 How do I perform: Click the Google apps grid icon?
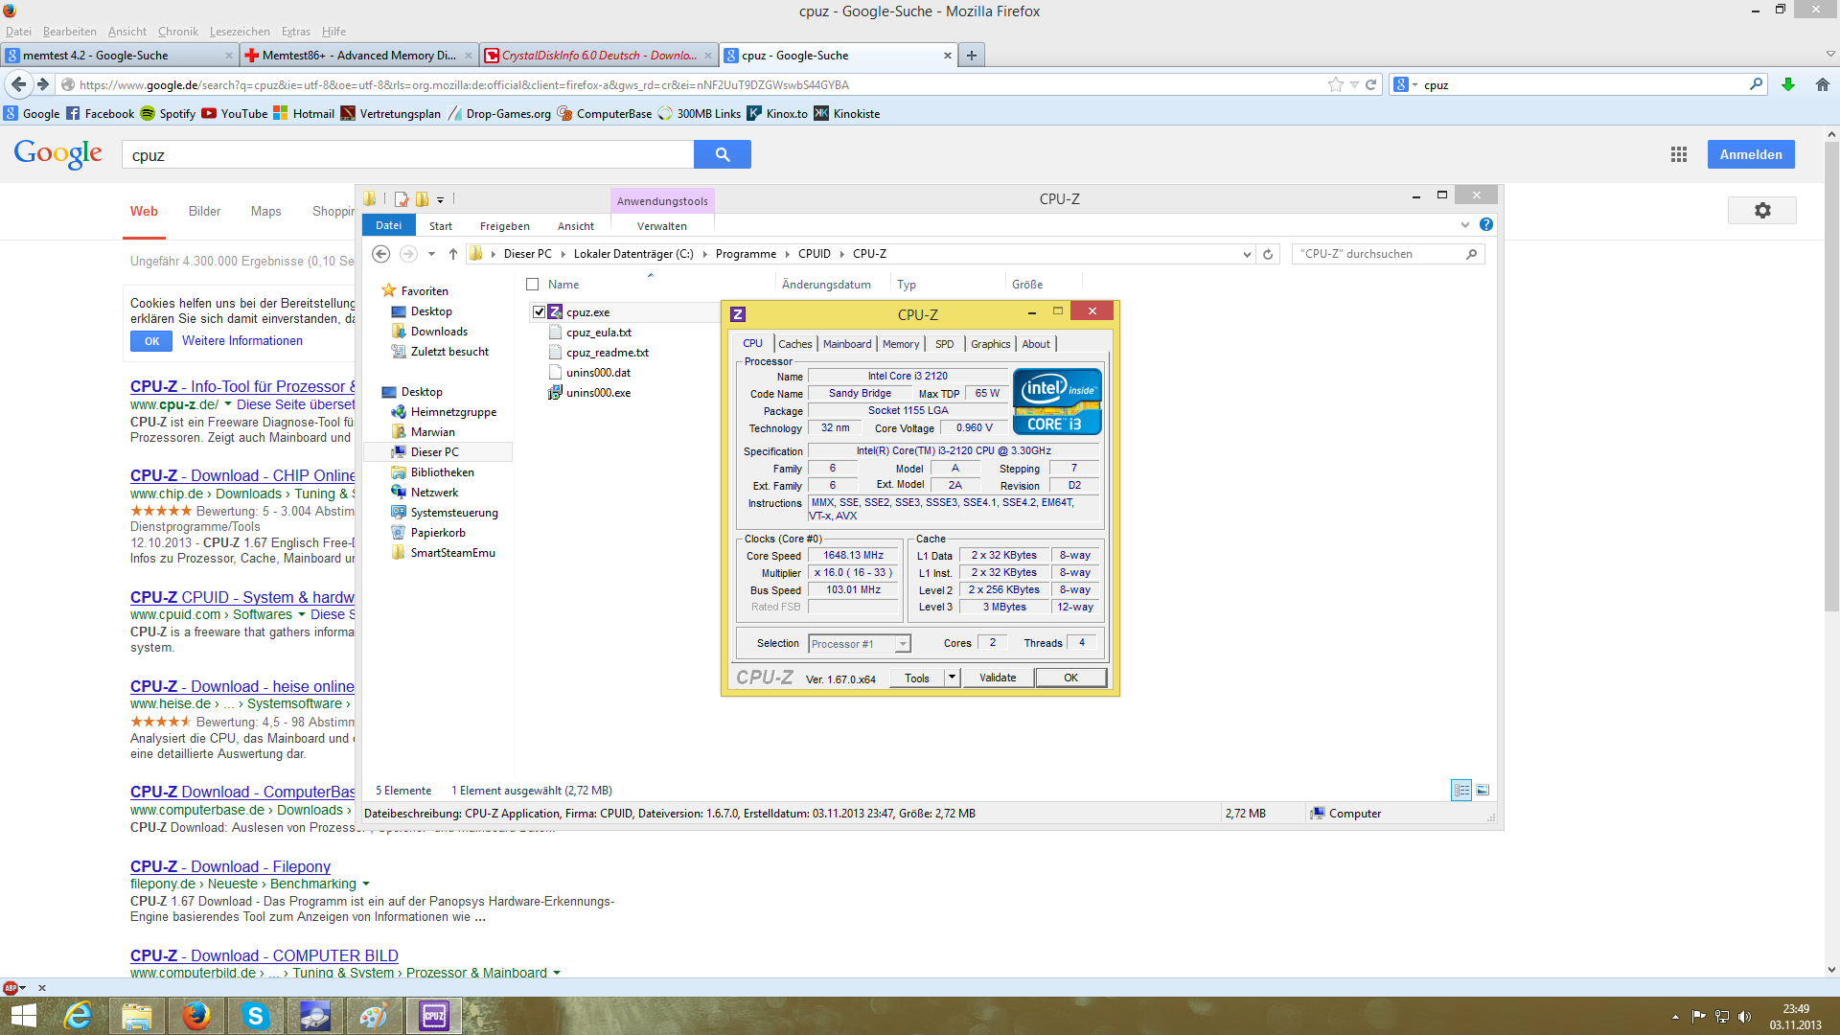point(1678,154)
